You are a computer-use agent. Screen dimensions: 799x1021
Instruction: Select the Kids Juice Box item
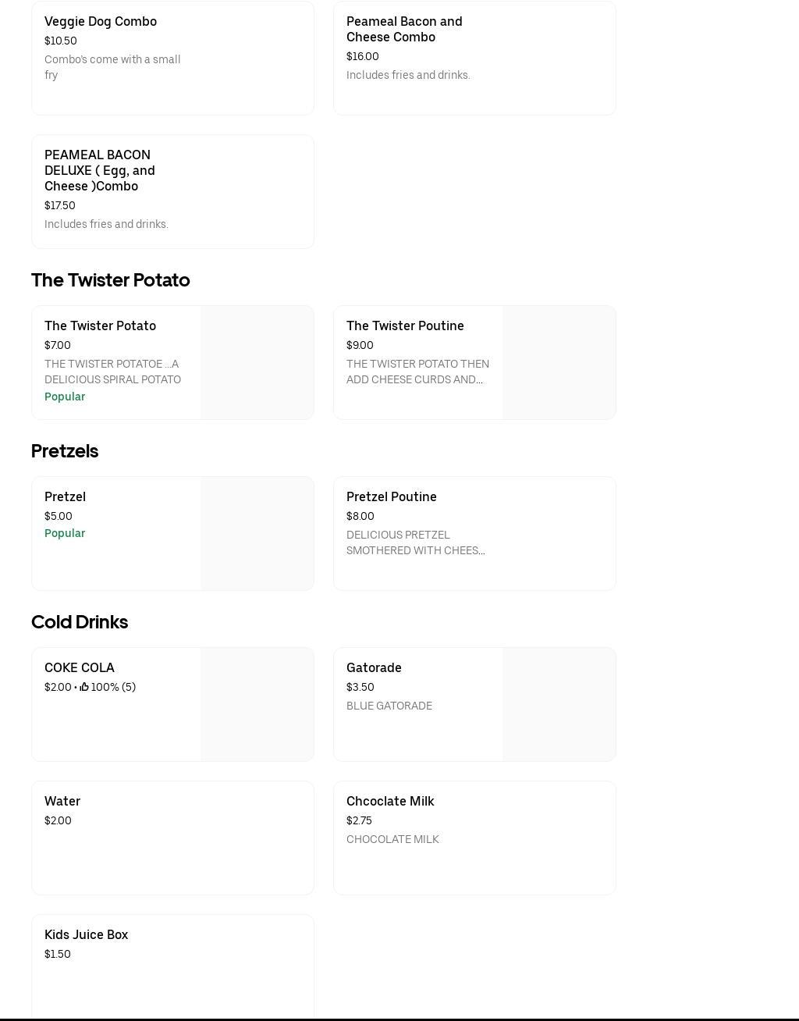tap(86, 935)
